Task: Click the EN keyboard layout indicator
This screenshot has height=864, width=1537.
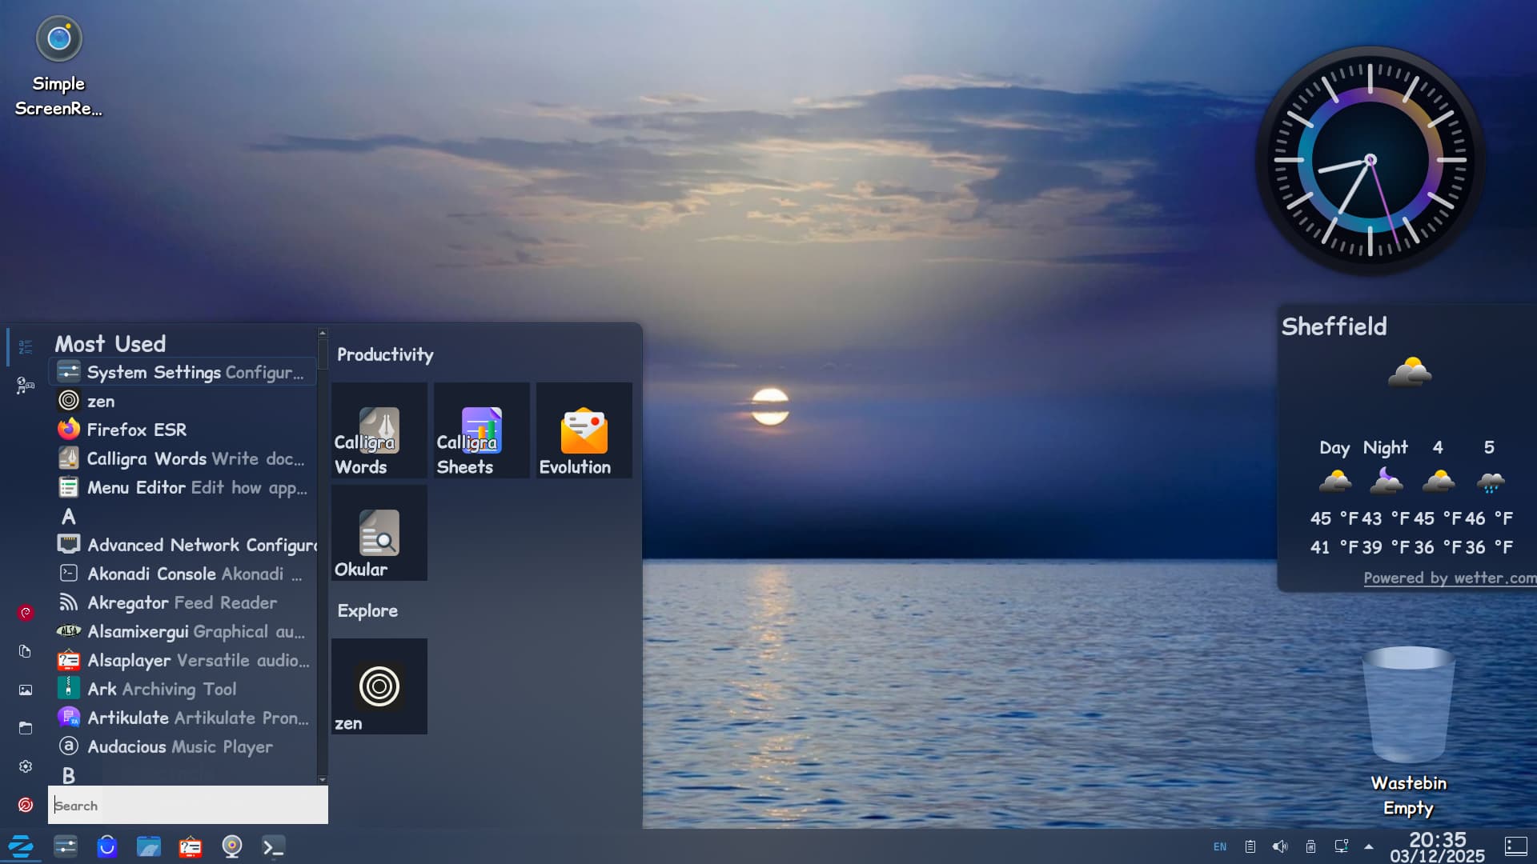Action: [1219, 846]
